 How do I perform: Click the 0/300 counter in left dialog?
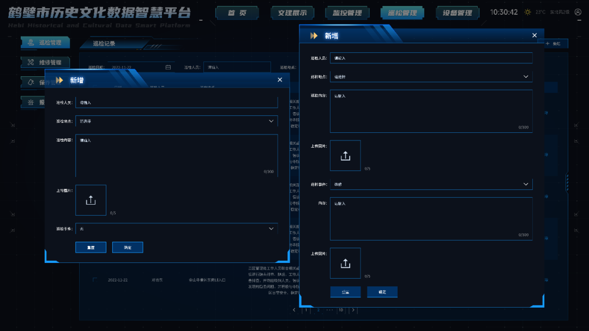[268, 171]
